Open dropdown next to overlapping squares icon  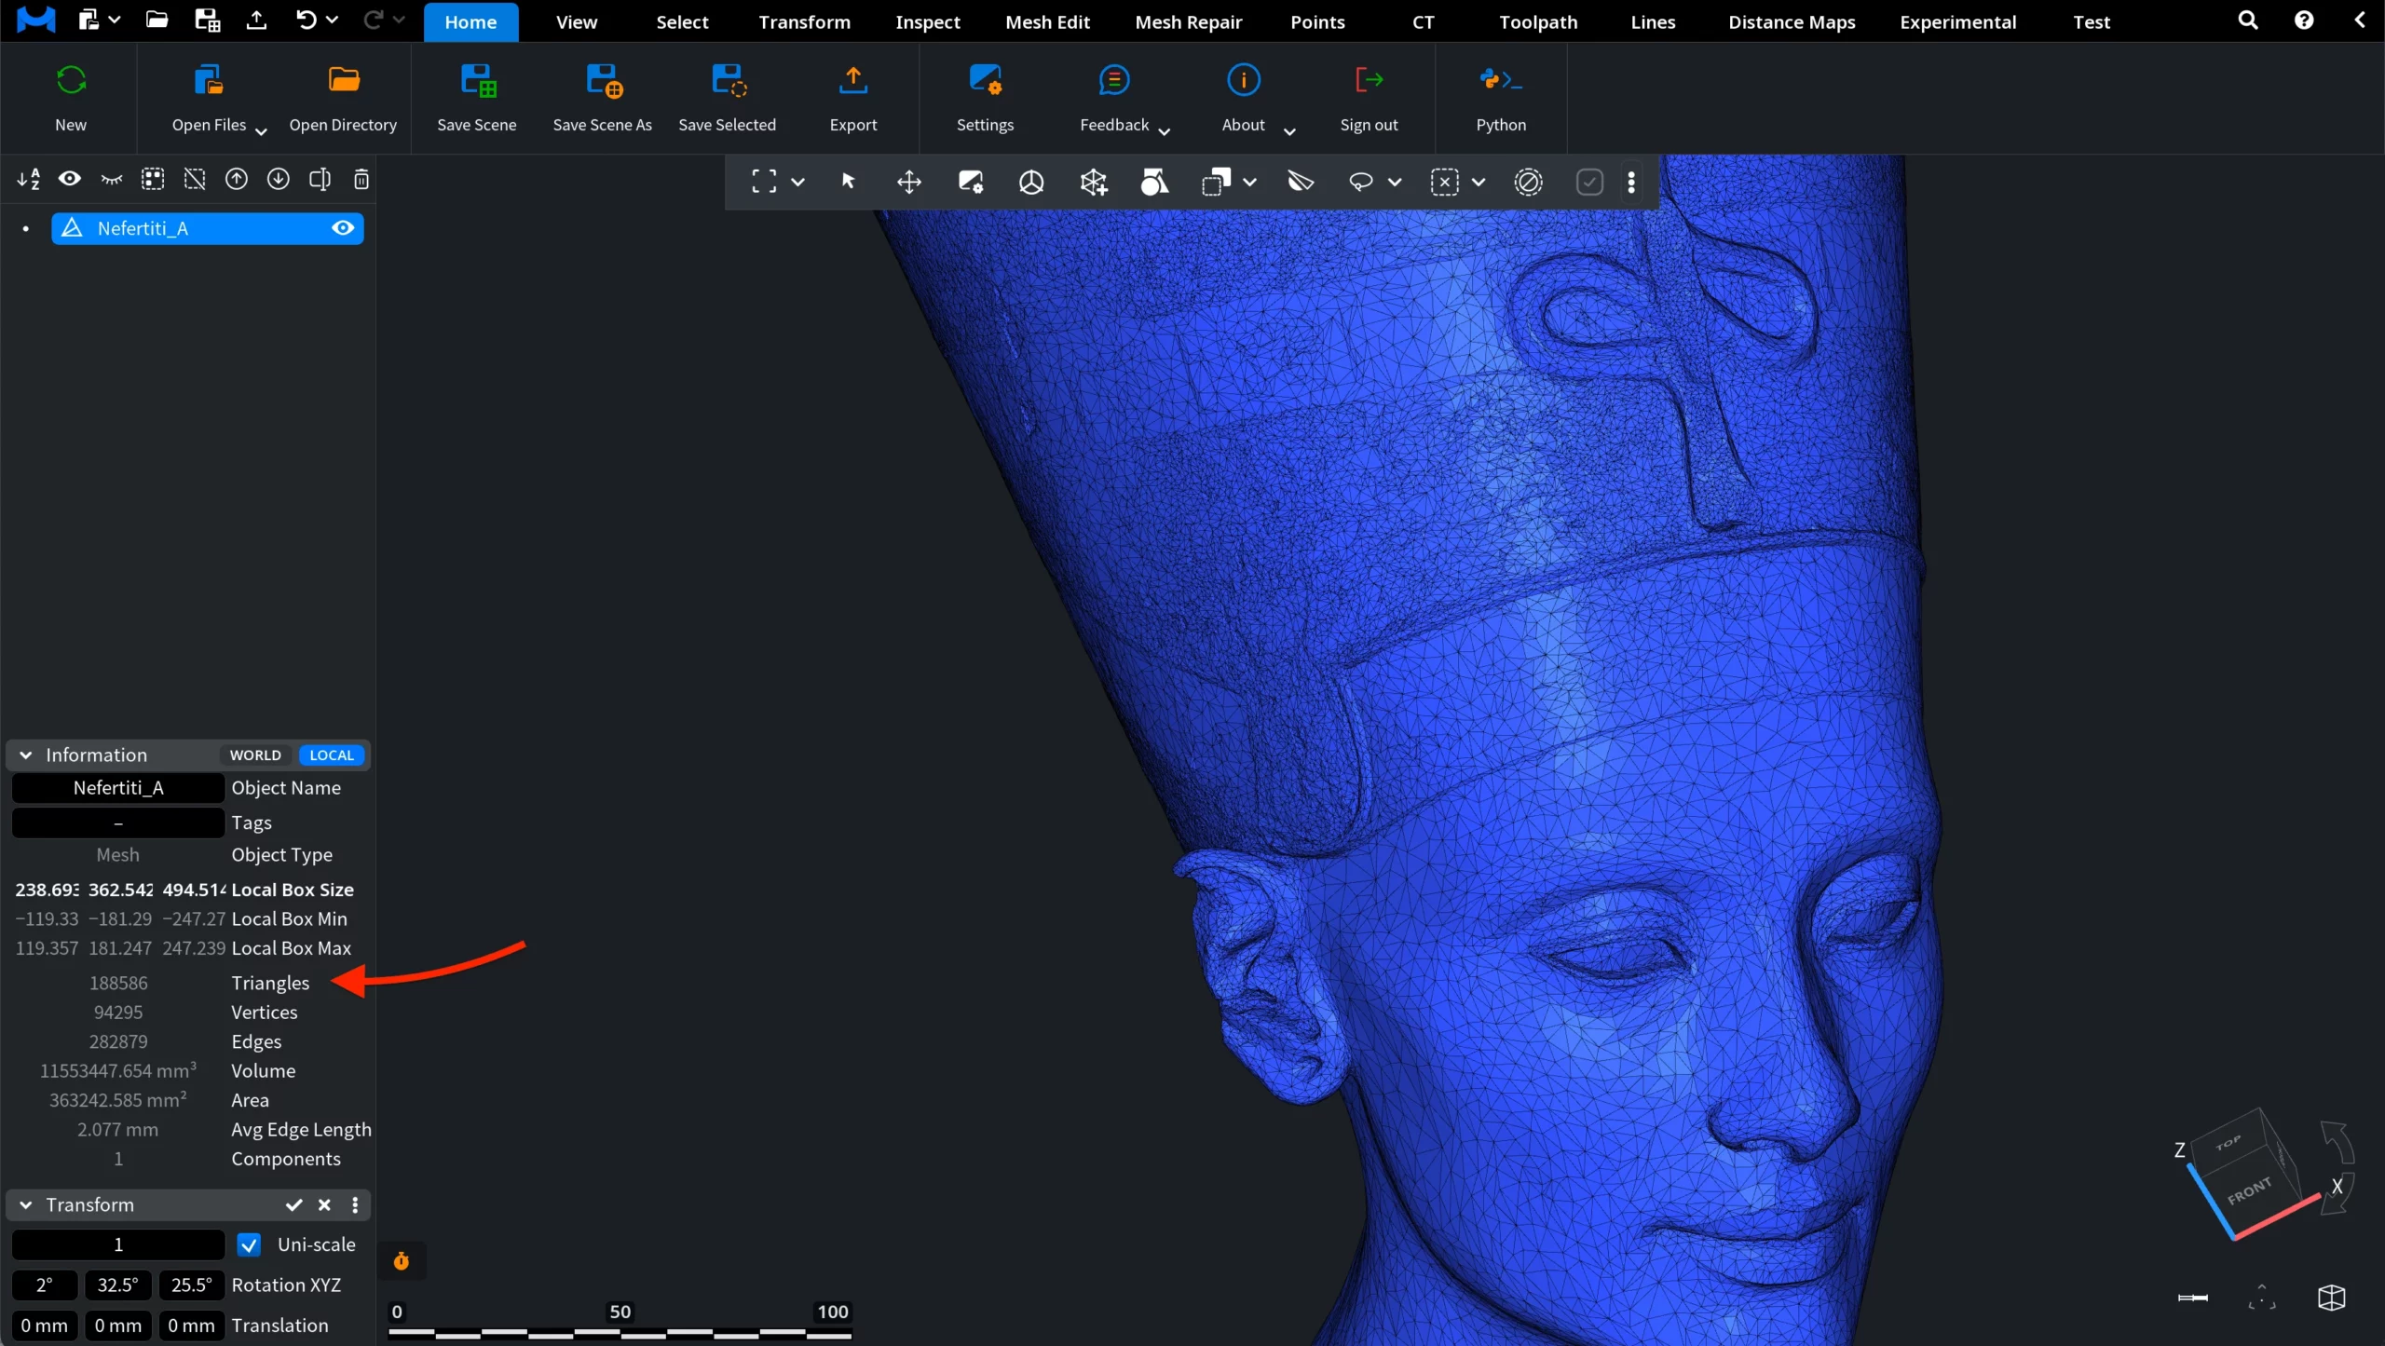(1249, 182)
